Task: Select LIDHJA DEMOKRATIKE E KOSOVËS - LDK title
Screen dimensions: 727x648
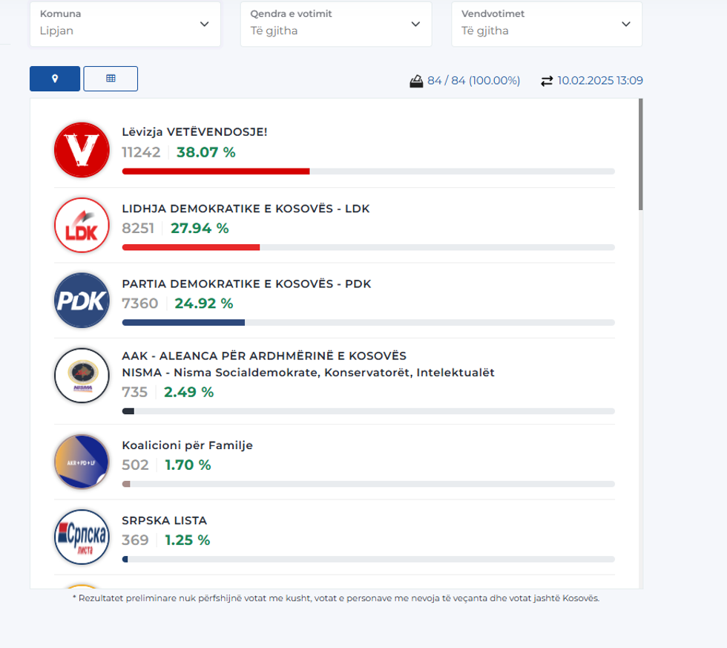Action: point(246,209)
